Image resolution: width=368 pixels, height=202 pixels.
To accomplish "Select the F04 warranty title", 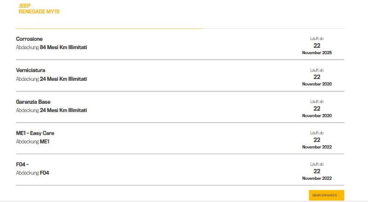I will pyautogui.click(x=23, y=164).
